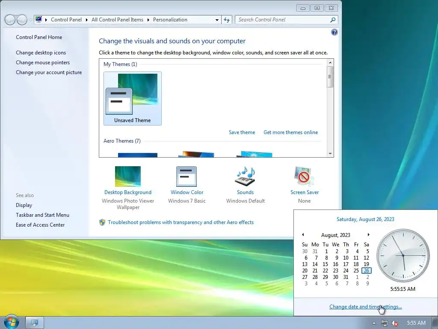The width and height of the screenshot is (438, 329).
Task: Open the Window Color icon
Action: 186,176
